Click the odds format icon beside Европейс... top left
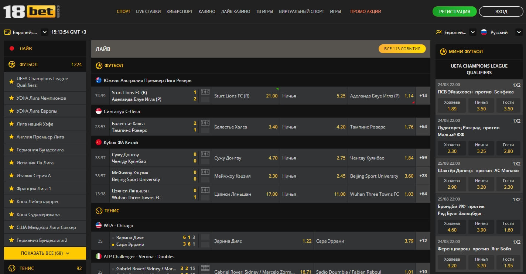The image size is (526, 274). coord(7,32)
